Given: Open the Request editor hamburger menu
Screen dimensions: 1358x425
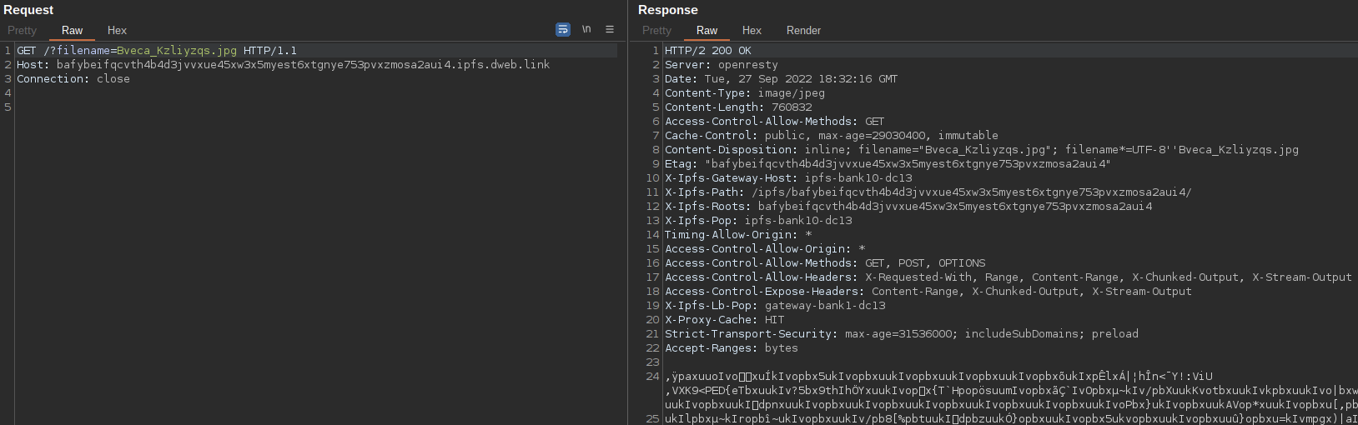Looking at the screenshot, I should tap(610, 30).
